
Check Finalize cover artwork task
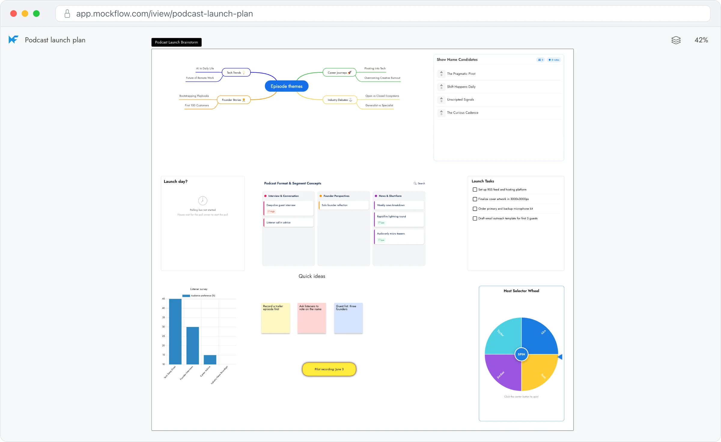[475, 199]
